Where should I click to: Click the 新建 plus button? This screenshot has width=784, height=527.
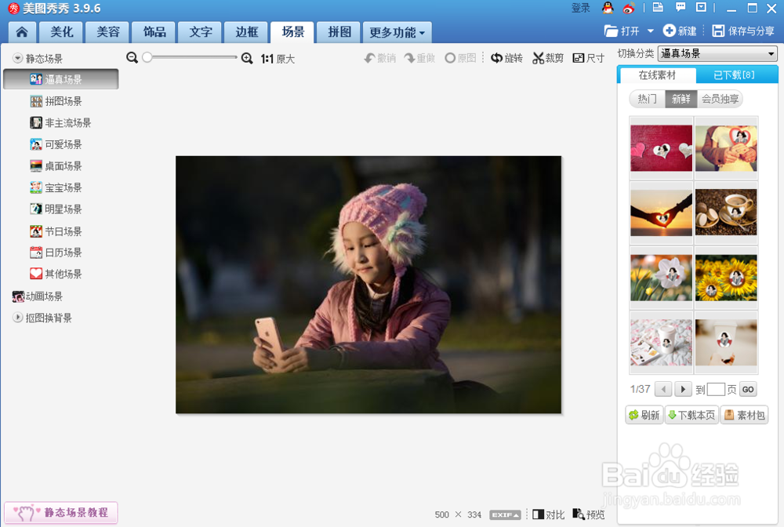click(680, 31)
